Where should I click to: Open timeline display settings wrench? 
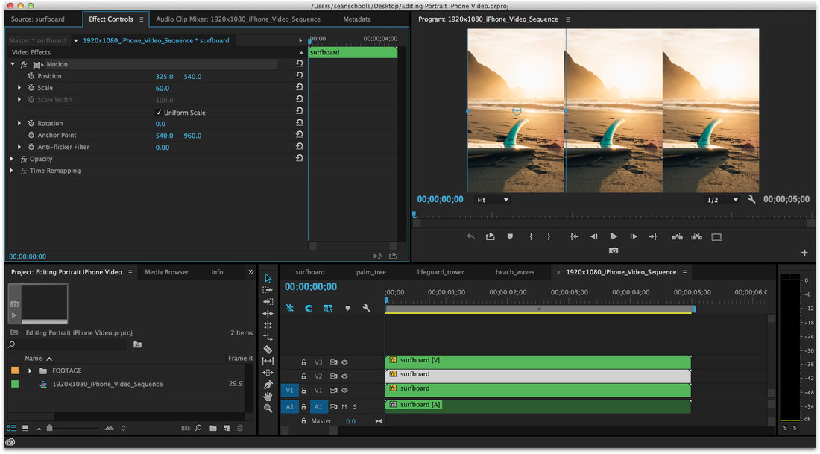pyautogui.click(x=366, y=308)
